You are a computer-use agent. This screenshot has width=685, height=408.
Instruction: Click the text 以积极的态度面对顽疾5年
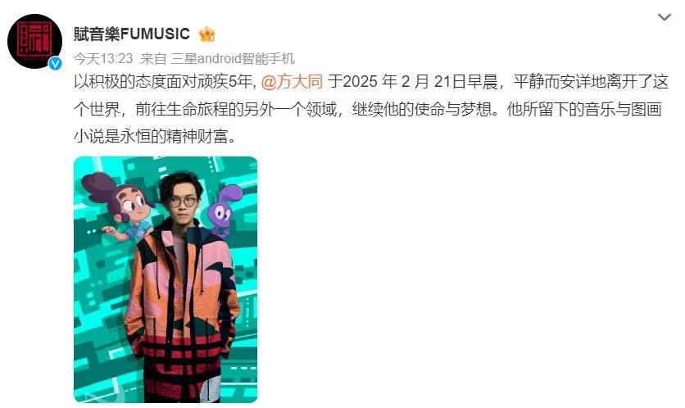coord(163,82)
